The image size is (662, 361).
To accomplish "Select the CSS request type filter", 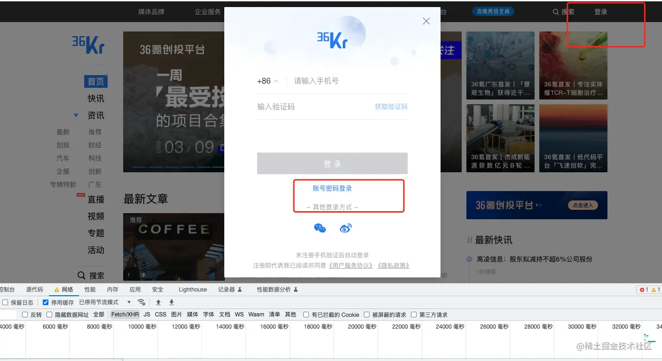I will pyautogui.click(x=161, y=315).
